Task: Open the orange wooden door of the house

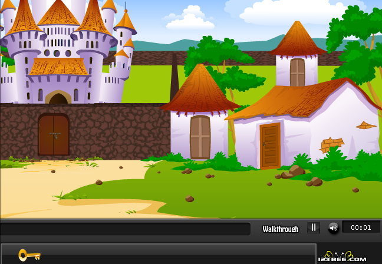Action: (x=270, y=146)
